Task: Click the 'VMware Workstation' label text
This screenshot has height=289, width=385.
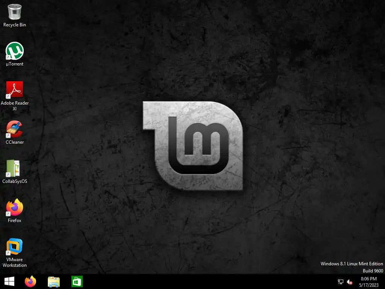Action: (15, 262)
